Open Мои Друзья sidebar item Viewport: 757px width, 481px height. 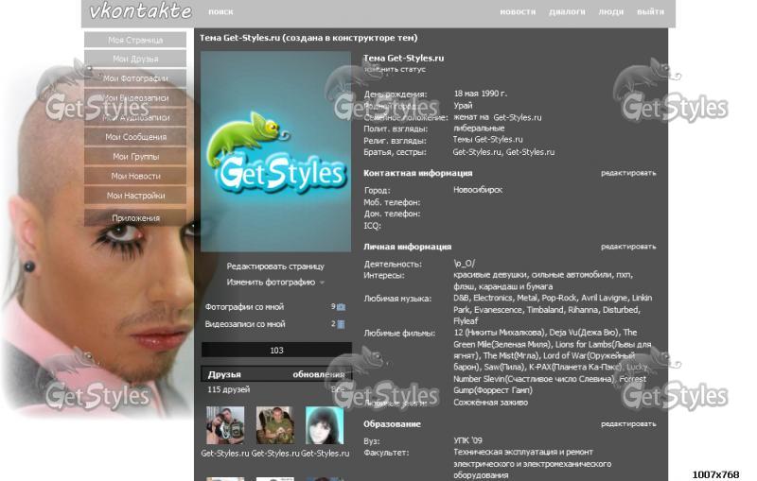(x=135, y=59)
